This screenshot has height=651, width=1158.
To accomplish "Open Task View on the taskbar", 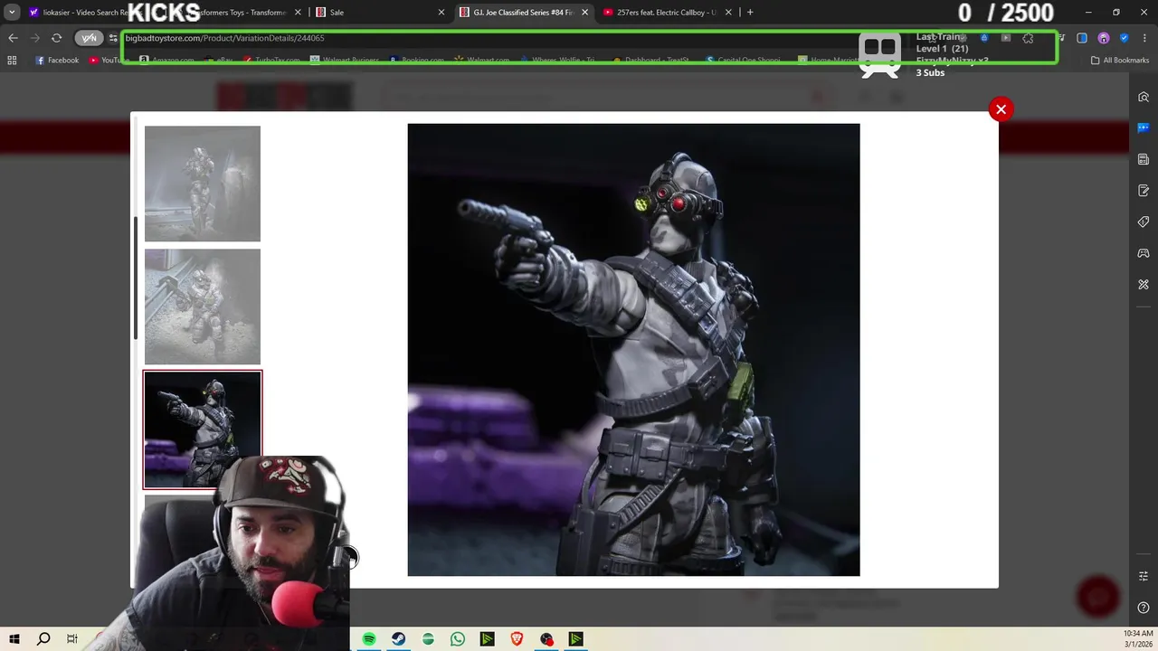I will 71,639.
